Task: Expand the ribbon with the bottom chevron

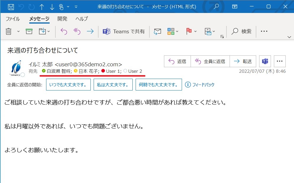Action: pos(289,37)
